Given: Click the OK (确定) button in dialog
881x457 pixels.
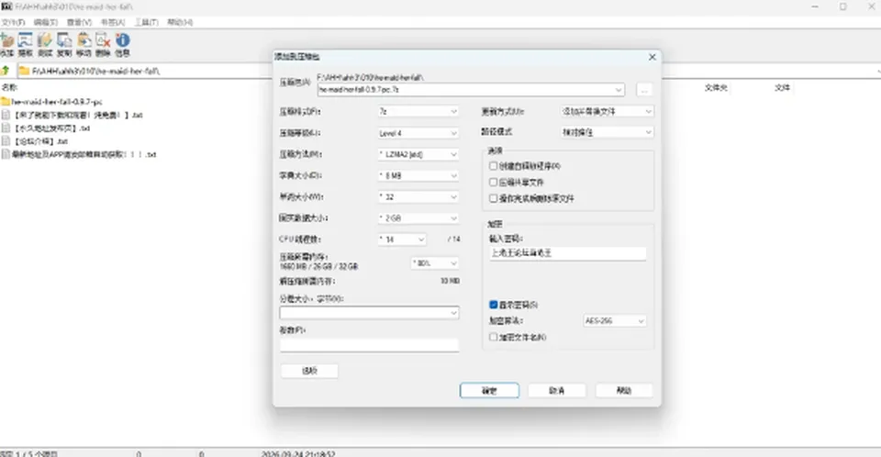Looking at the screenshot, I should tap(489, 391).
